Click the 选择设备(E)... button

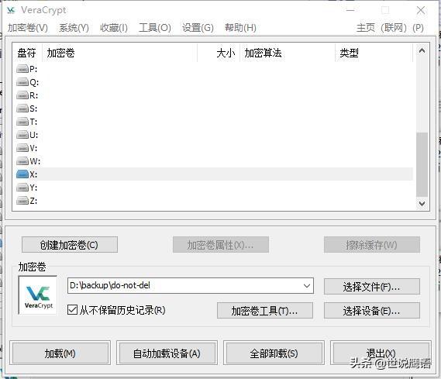(x=372, y=310)
